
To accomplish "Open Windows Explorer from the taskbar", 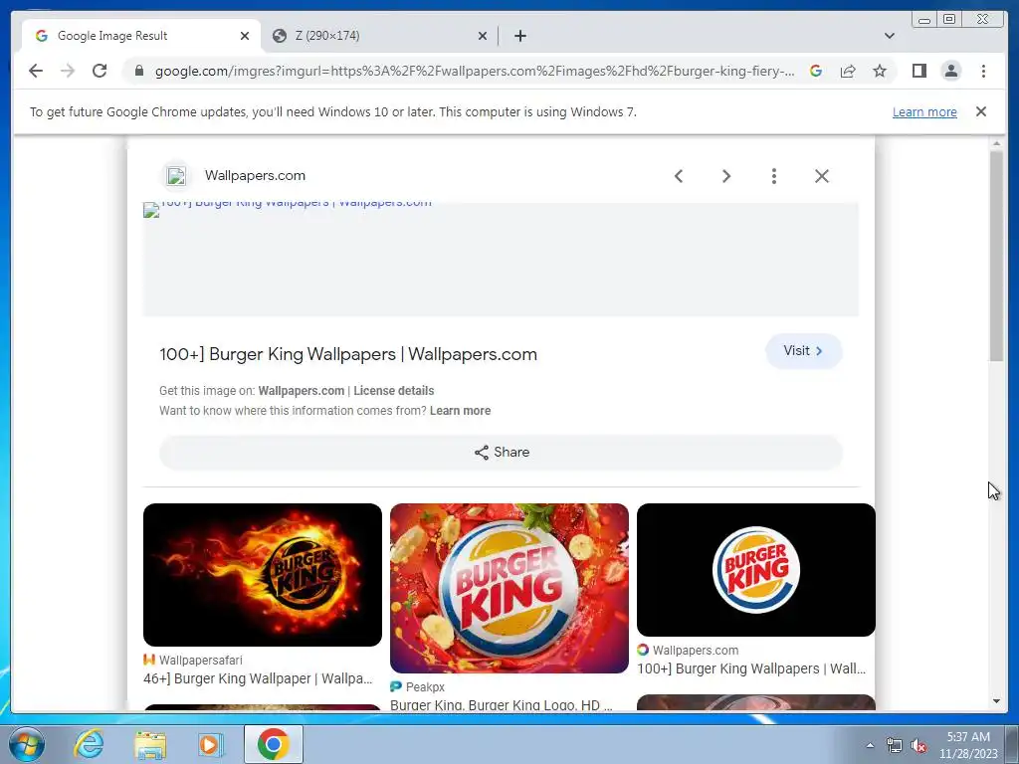I will pyautogui.click(x=150, y=744).
